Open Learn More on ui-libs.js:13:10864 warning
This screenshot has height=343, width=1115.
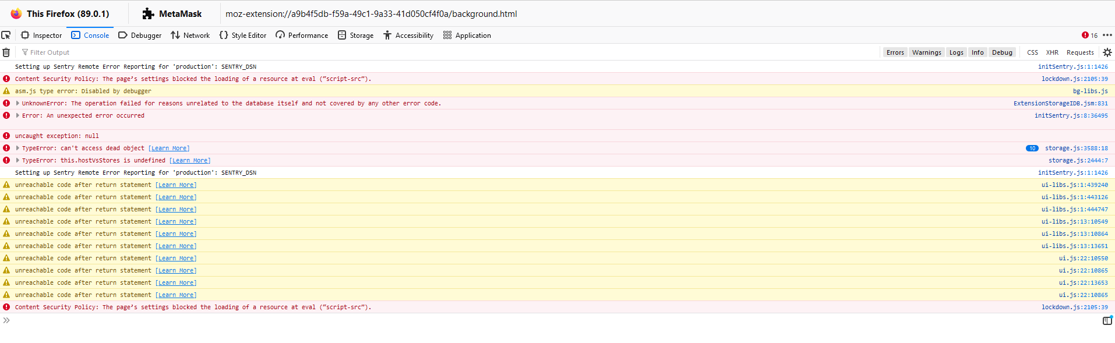176,234
